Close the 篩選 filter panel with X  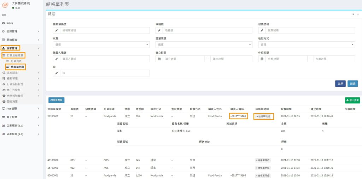click(353, 14)
